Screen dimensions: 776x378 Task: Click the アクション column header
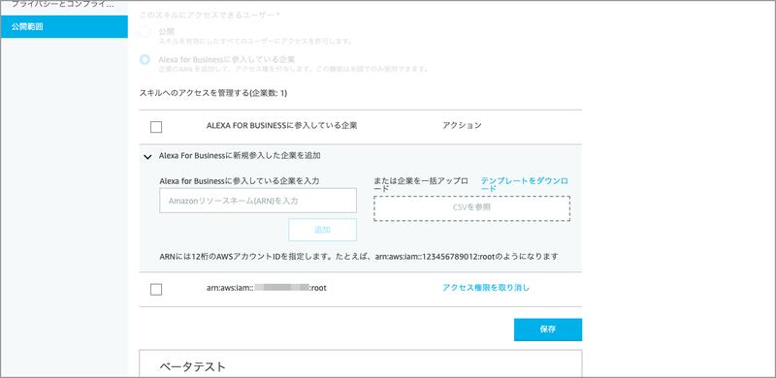pos(462,125)
